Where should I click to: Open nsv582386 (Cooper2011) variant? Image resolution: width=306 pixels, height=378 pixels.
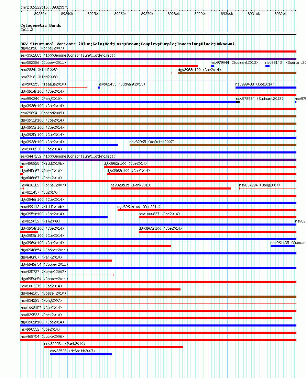[x=43, y=63]
